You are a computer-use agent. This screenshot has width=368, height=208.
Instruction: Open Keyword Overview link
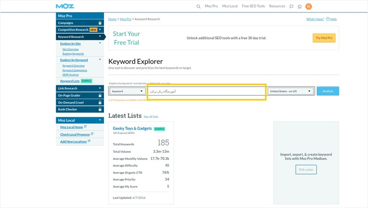[74, 66]
